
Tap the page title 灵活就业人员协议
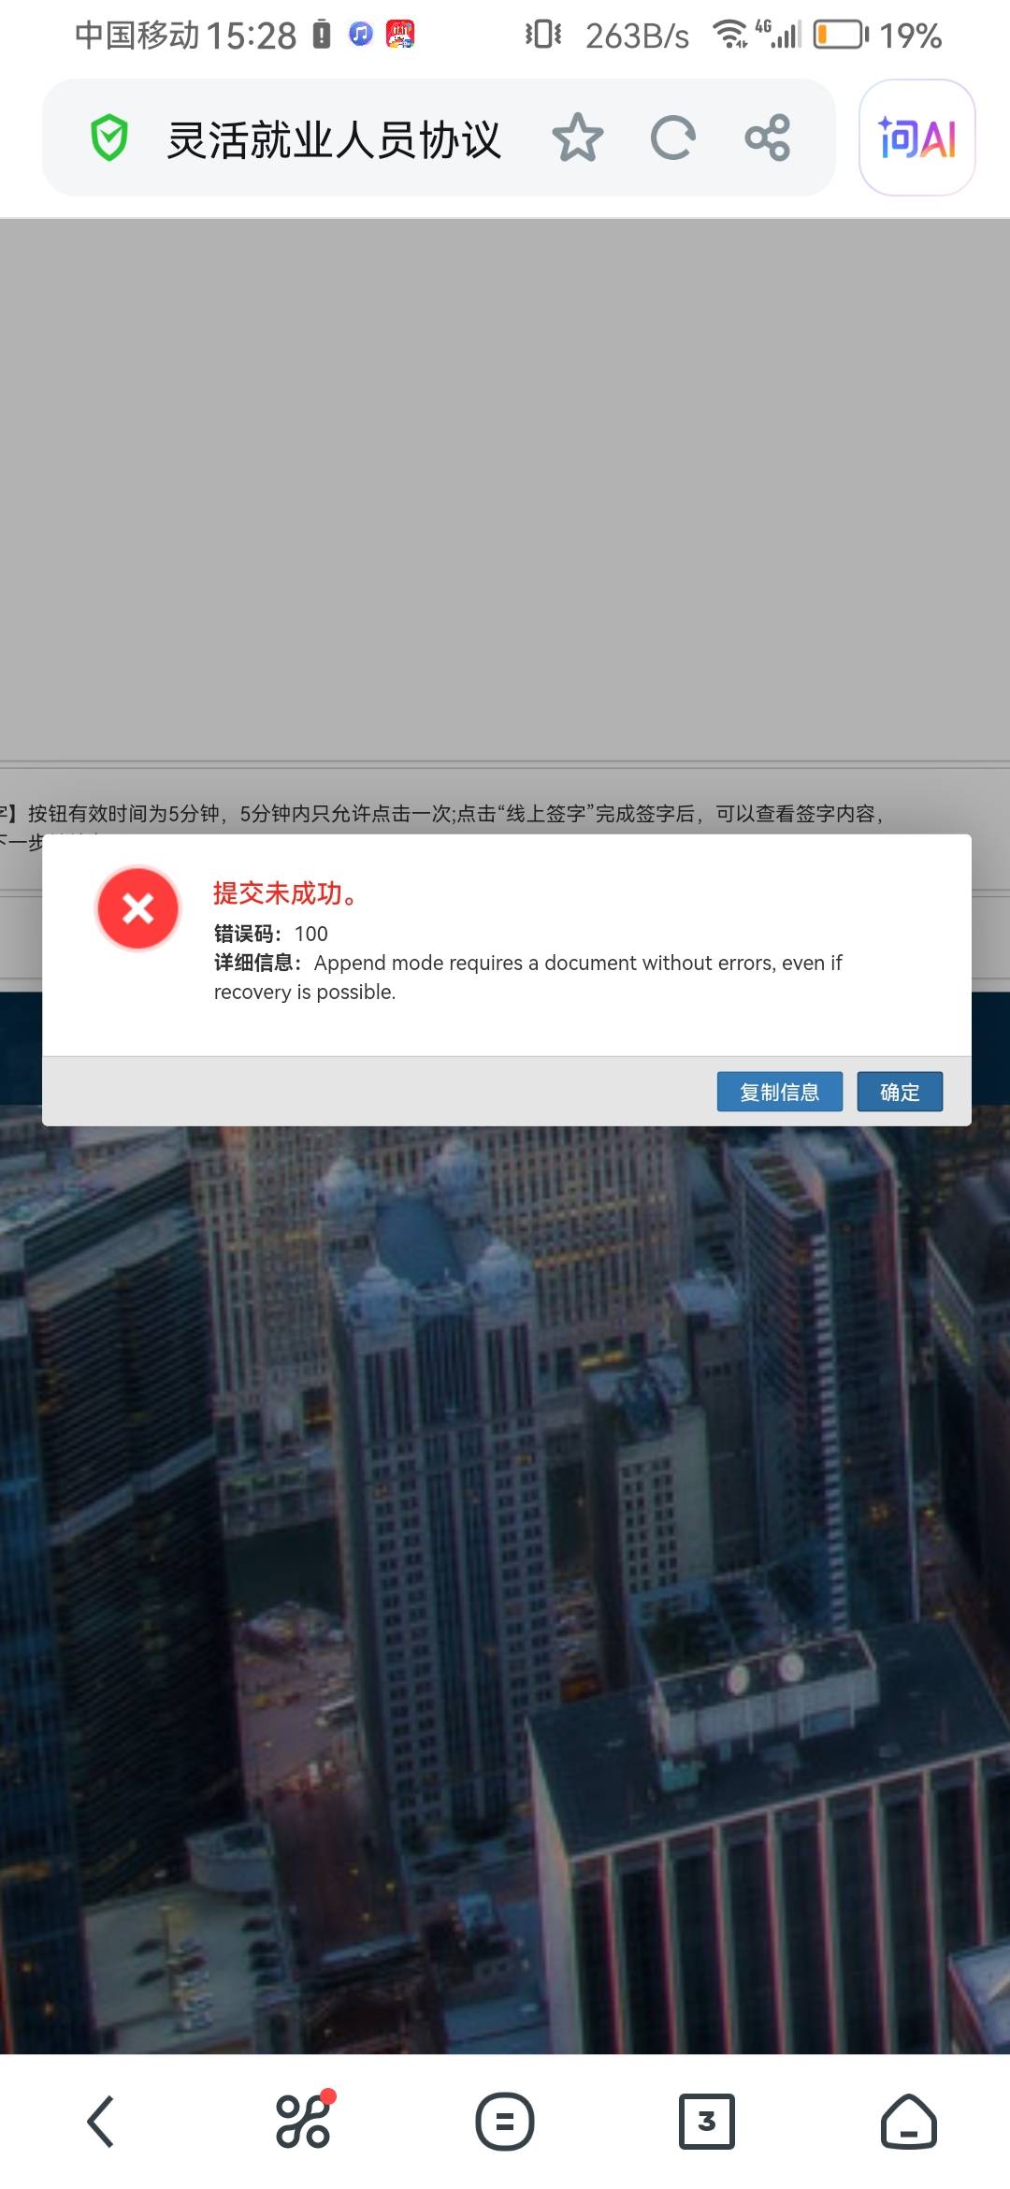tap(335, 139)
